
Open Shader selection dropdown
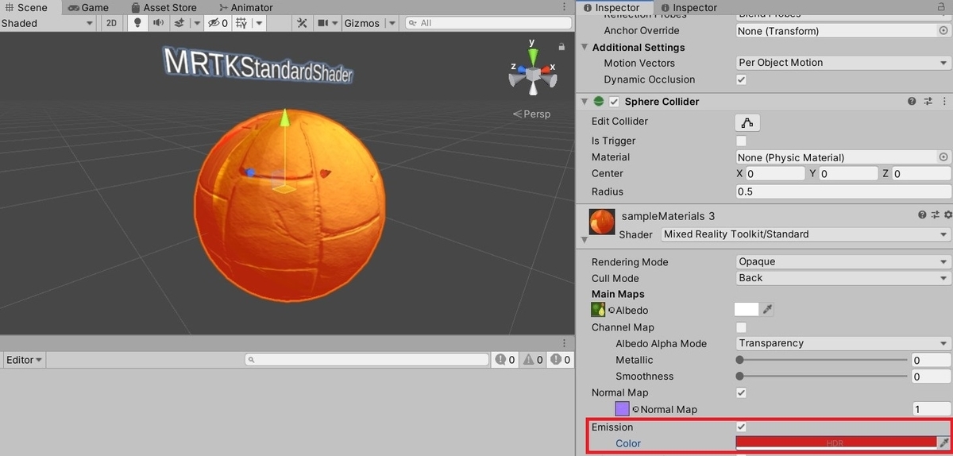pyautogui.click(x=805, y=234)
